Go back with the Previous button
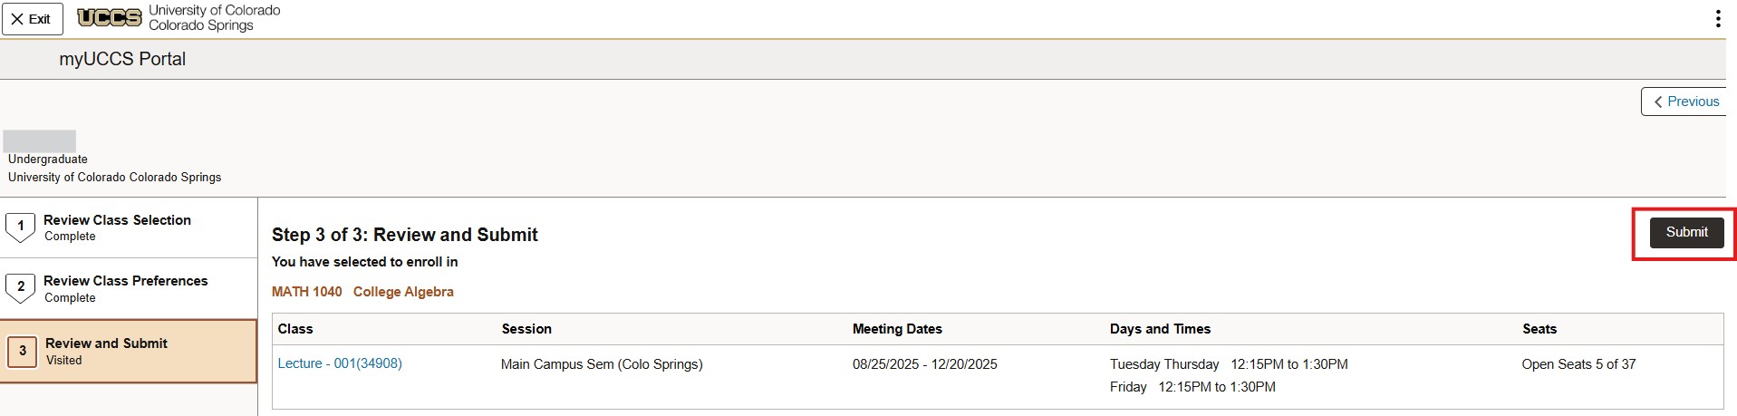 point(1684,102)
